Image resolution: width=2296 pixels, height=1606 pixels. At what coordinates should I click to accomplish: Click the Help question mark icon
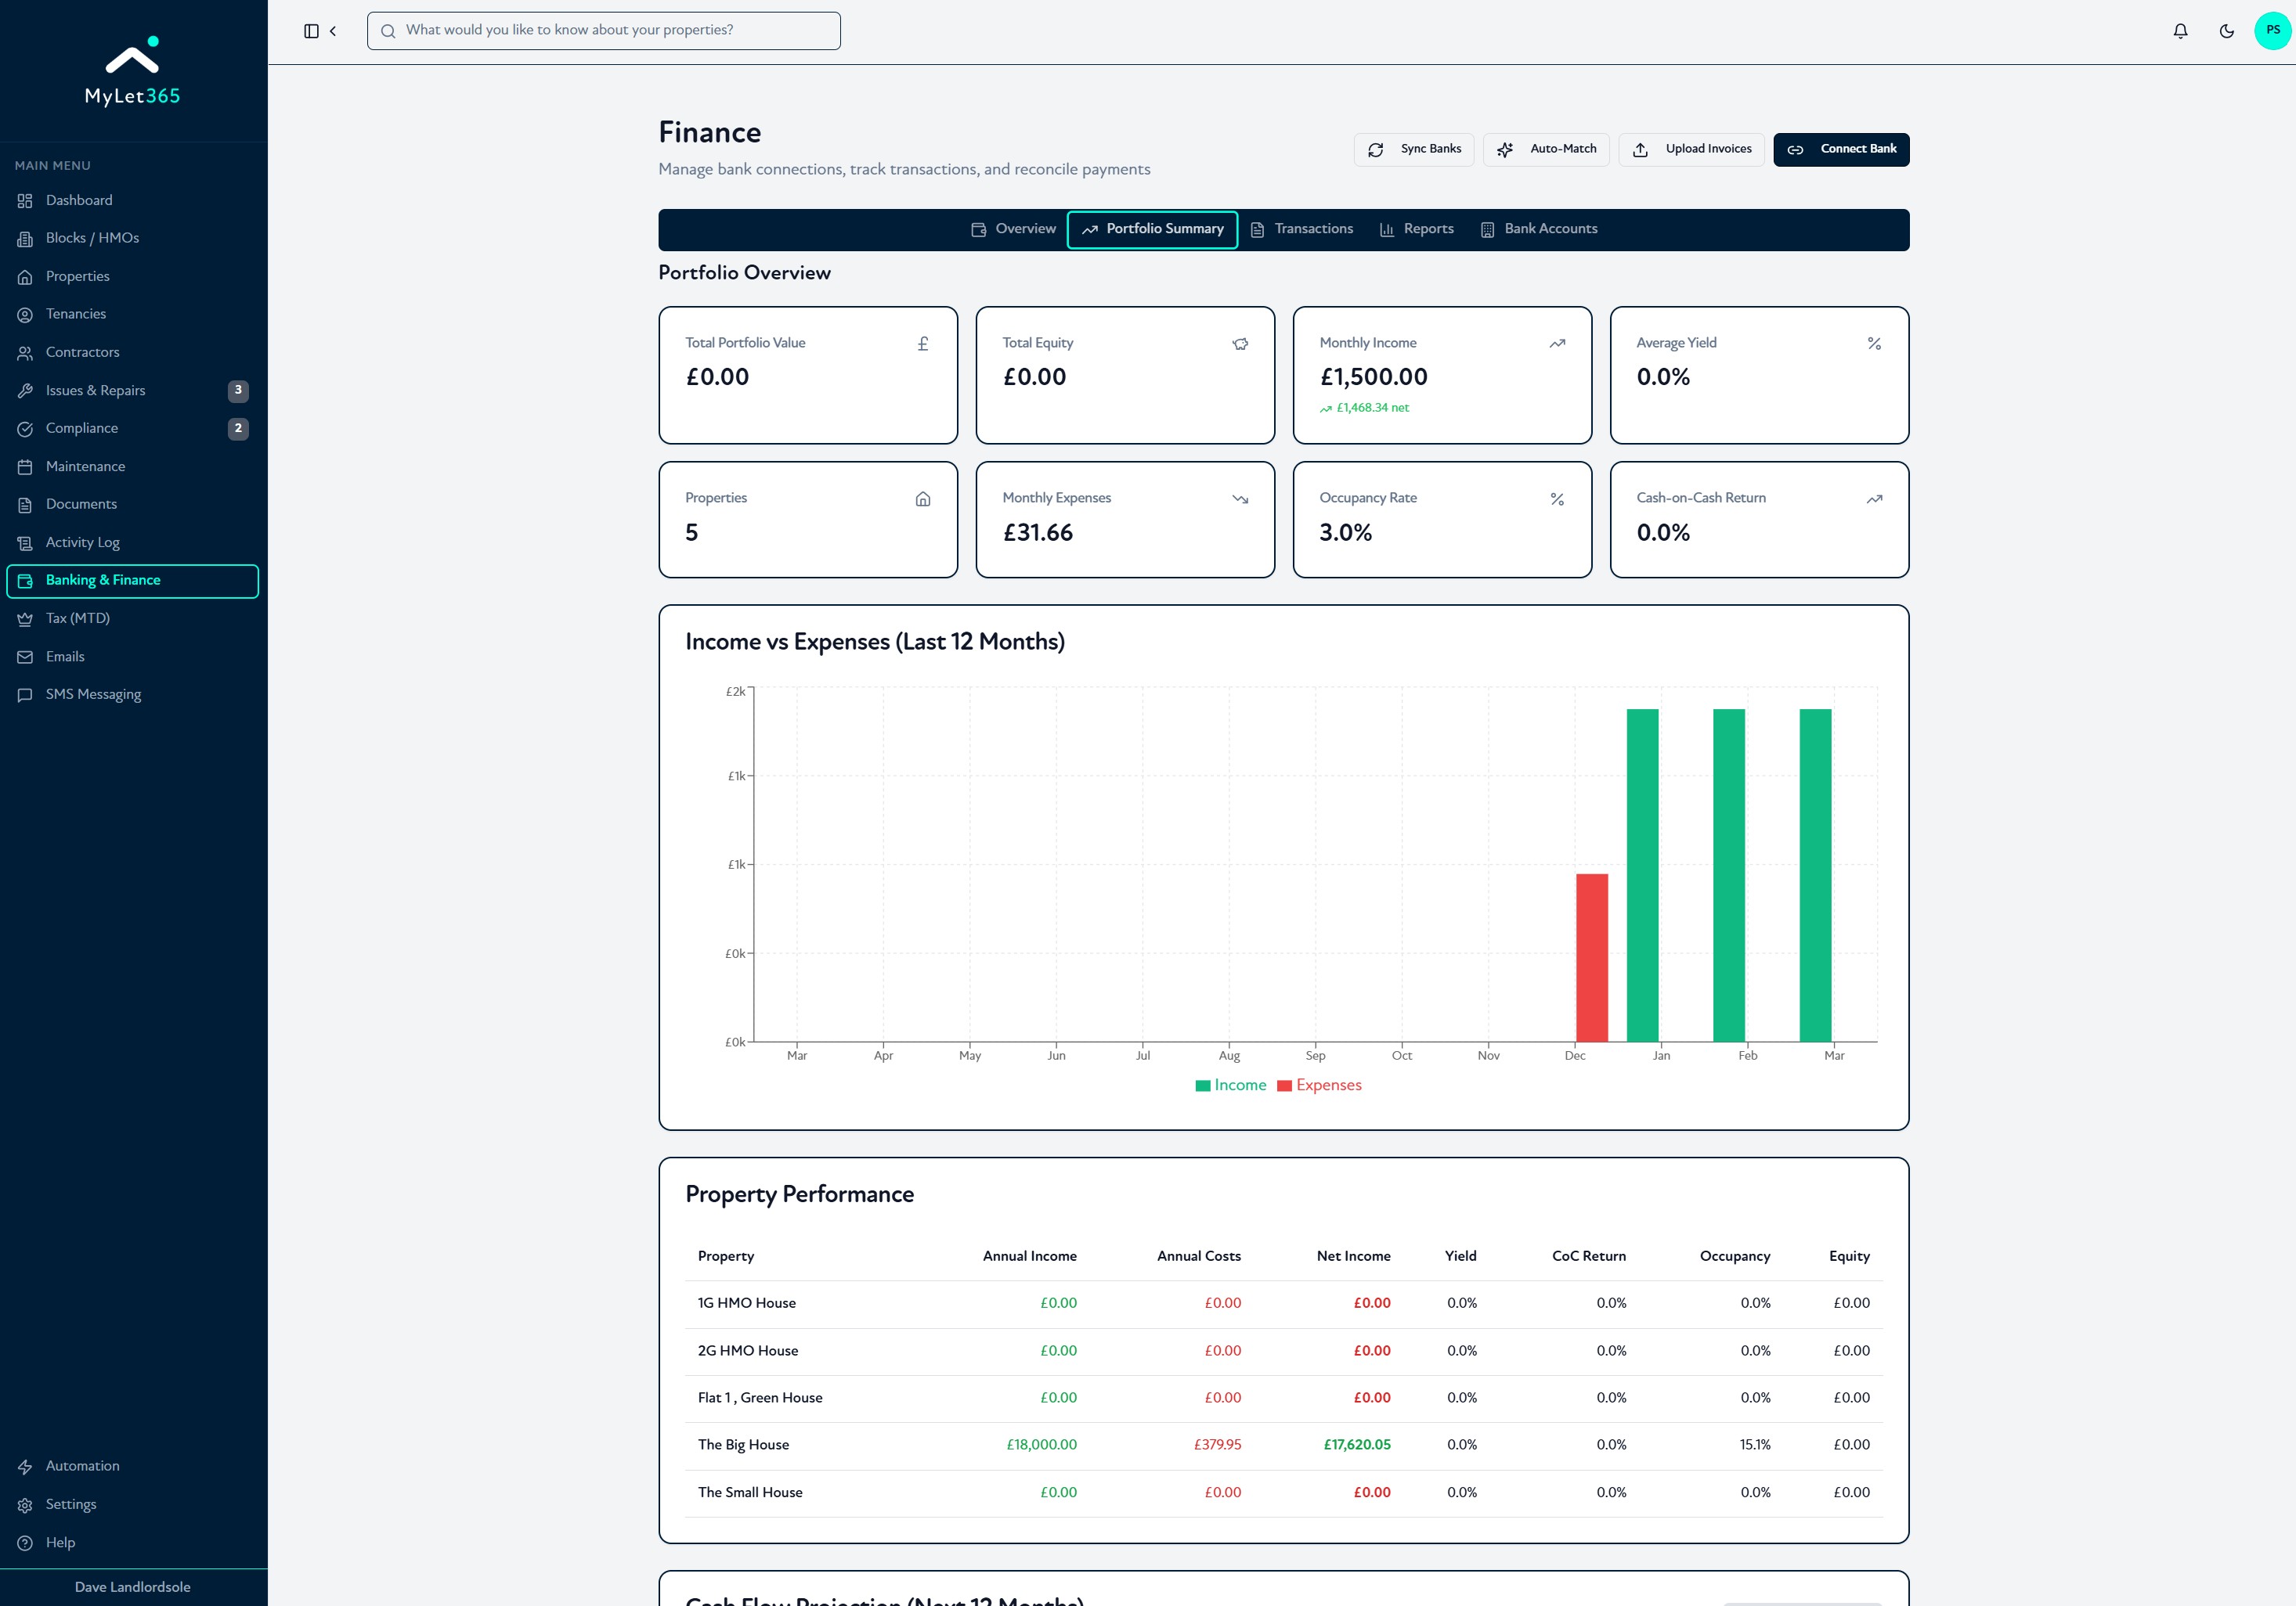pyautogui.click(x=25, y=1542)
